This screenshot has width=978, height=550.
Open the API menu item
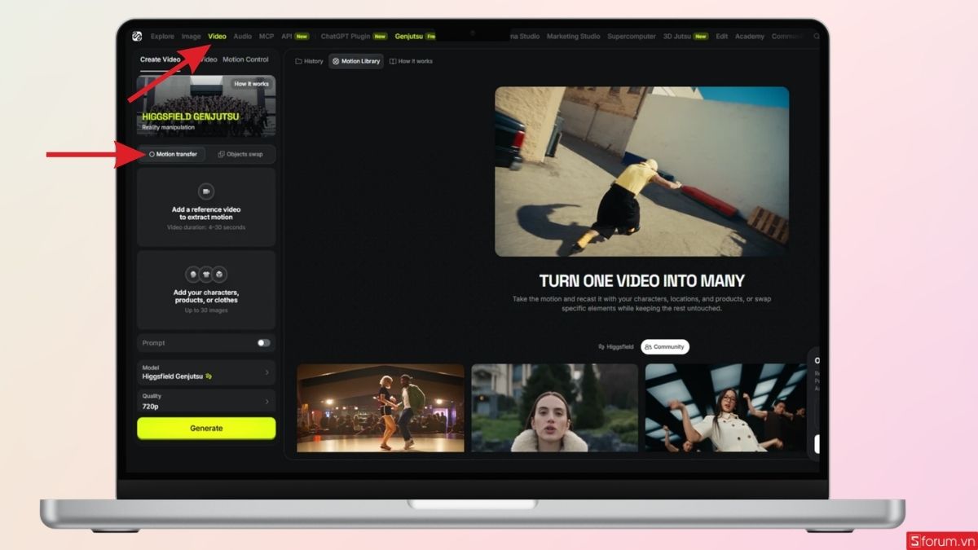(287, 37)
